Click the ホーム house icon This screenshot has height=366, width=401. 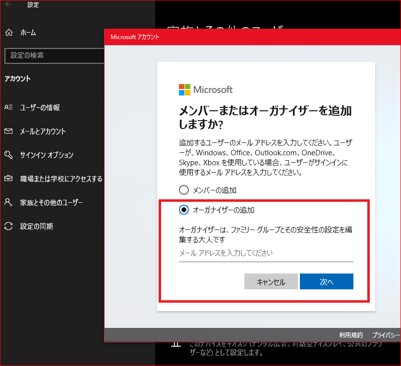(x=9, y=32)
